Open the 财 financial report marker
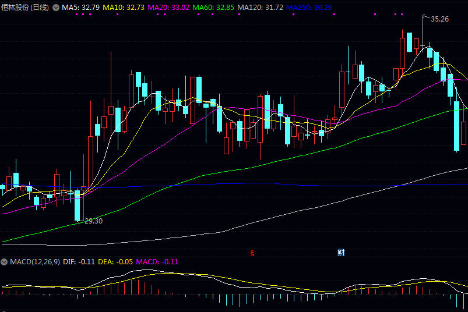Image resolution: width=468 pixels, height=312 pixels. tap(341, 253)
